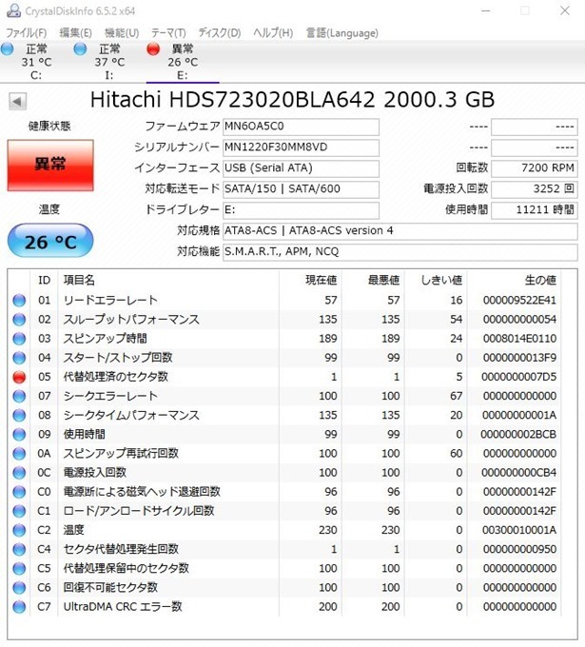
Task: Select the シークエラーレート row name
Action: [110, 396]
